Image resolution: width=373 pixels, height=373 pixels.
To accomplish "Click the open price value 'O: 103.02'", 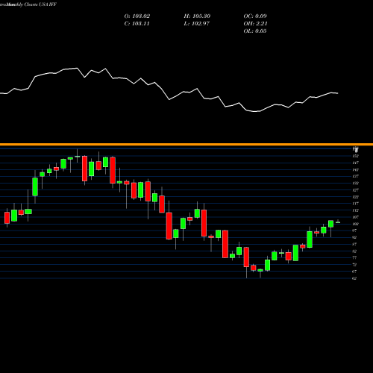I will click(x=137, y=16).
